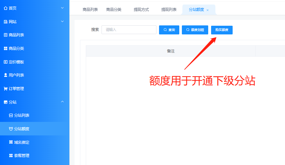This screenshot has width=285, height=165.
Task: Open 商品分类 in the left sidebar
Action: [x=16, y=49]
